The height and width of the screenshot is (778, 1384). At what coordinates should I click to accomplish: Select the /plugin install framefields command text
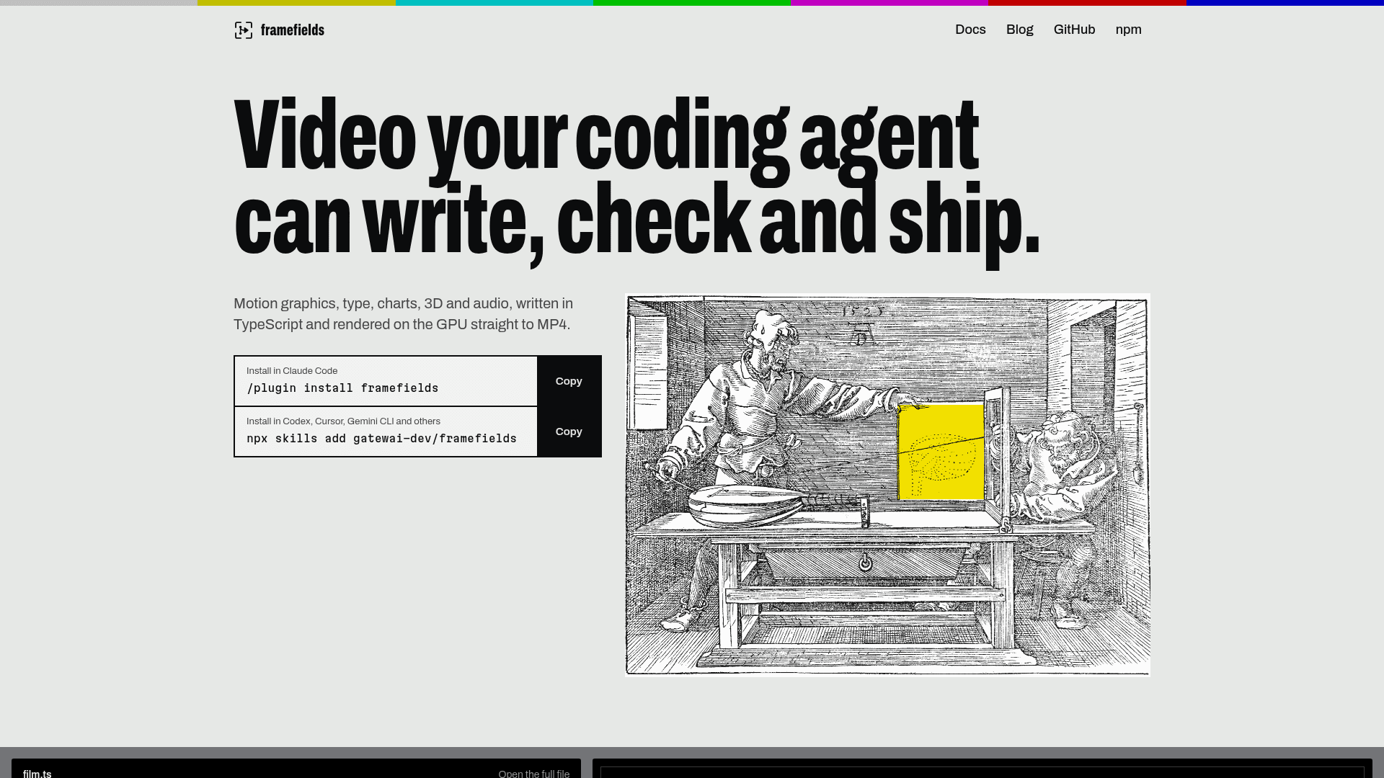[342, 388]
